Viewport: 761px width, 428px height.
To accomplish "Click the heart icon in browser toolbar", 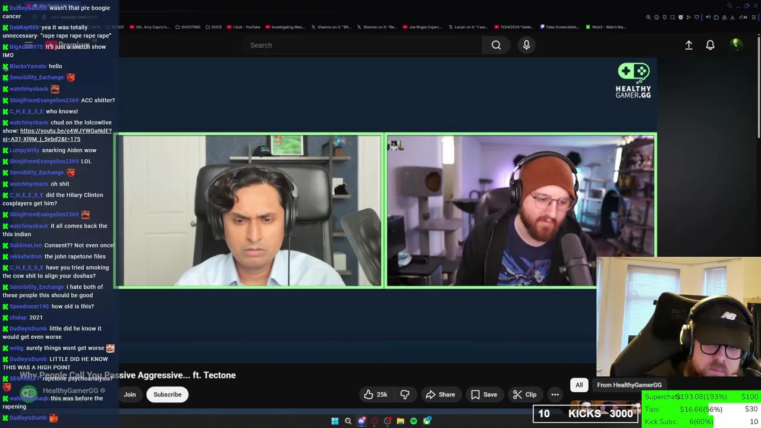I will coord(697,17).
